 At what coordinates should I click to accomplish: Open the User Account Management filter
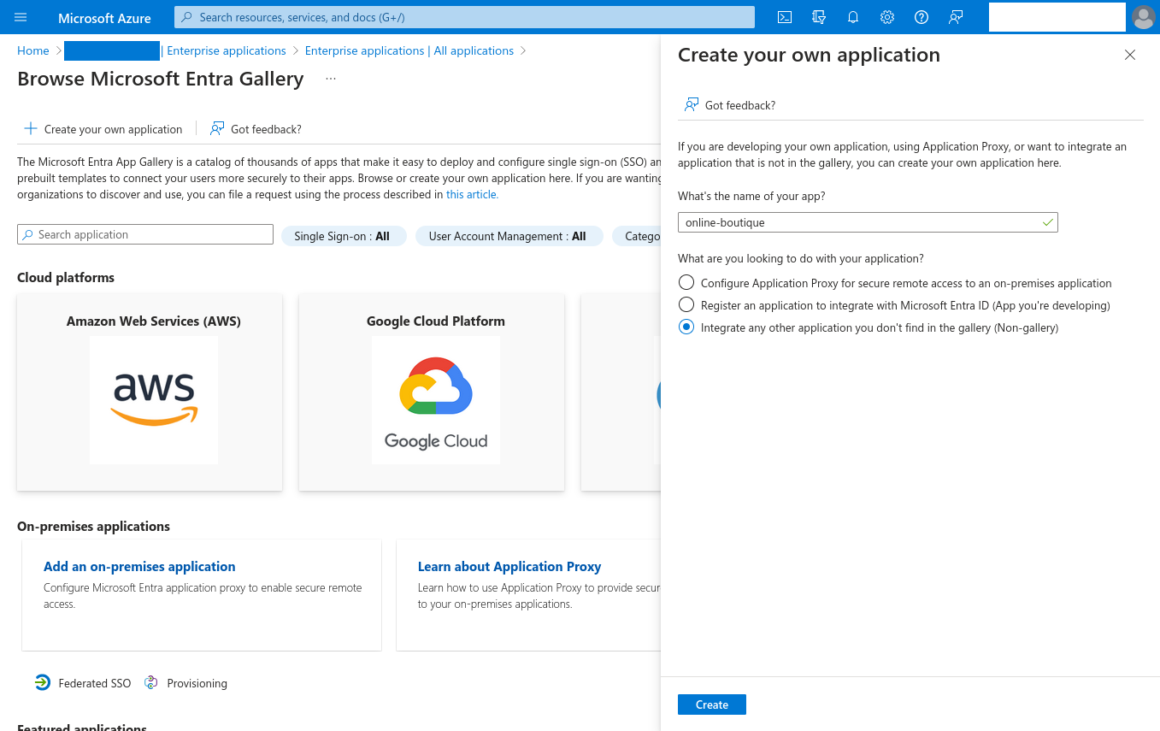point(509,236)
